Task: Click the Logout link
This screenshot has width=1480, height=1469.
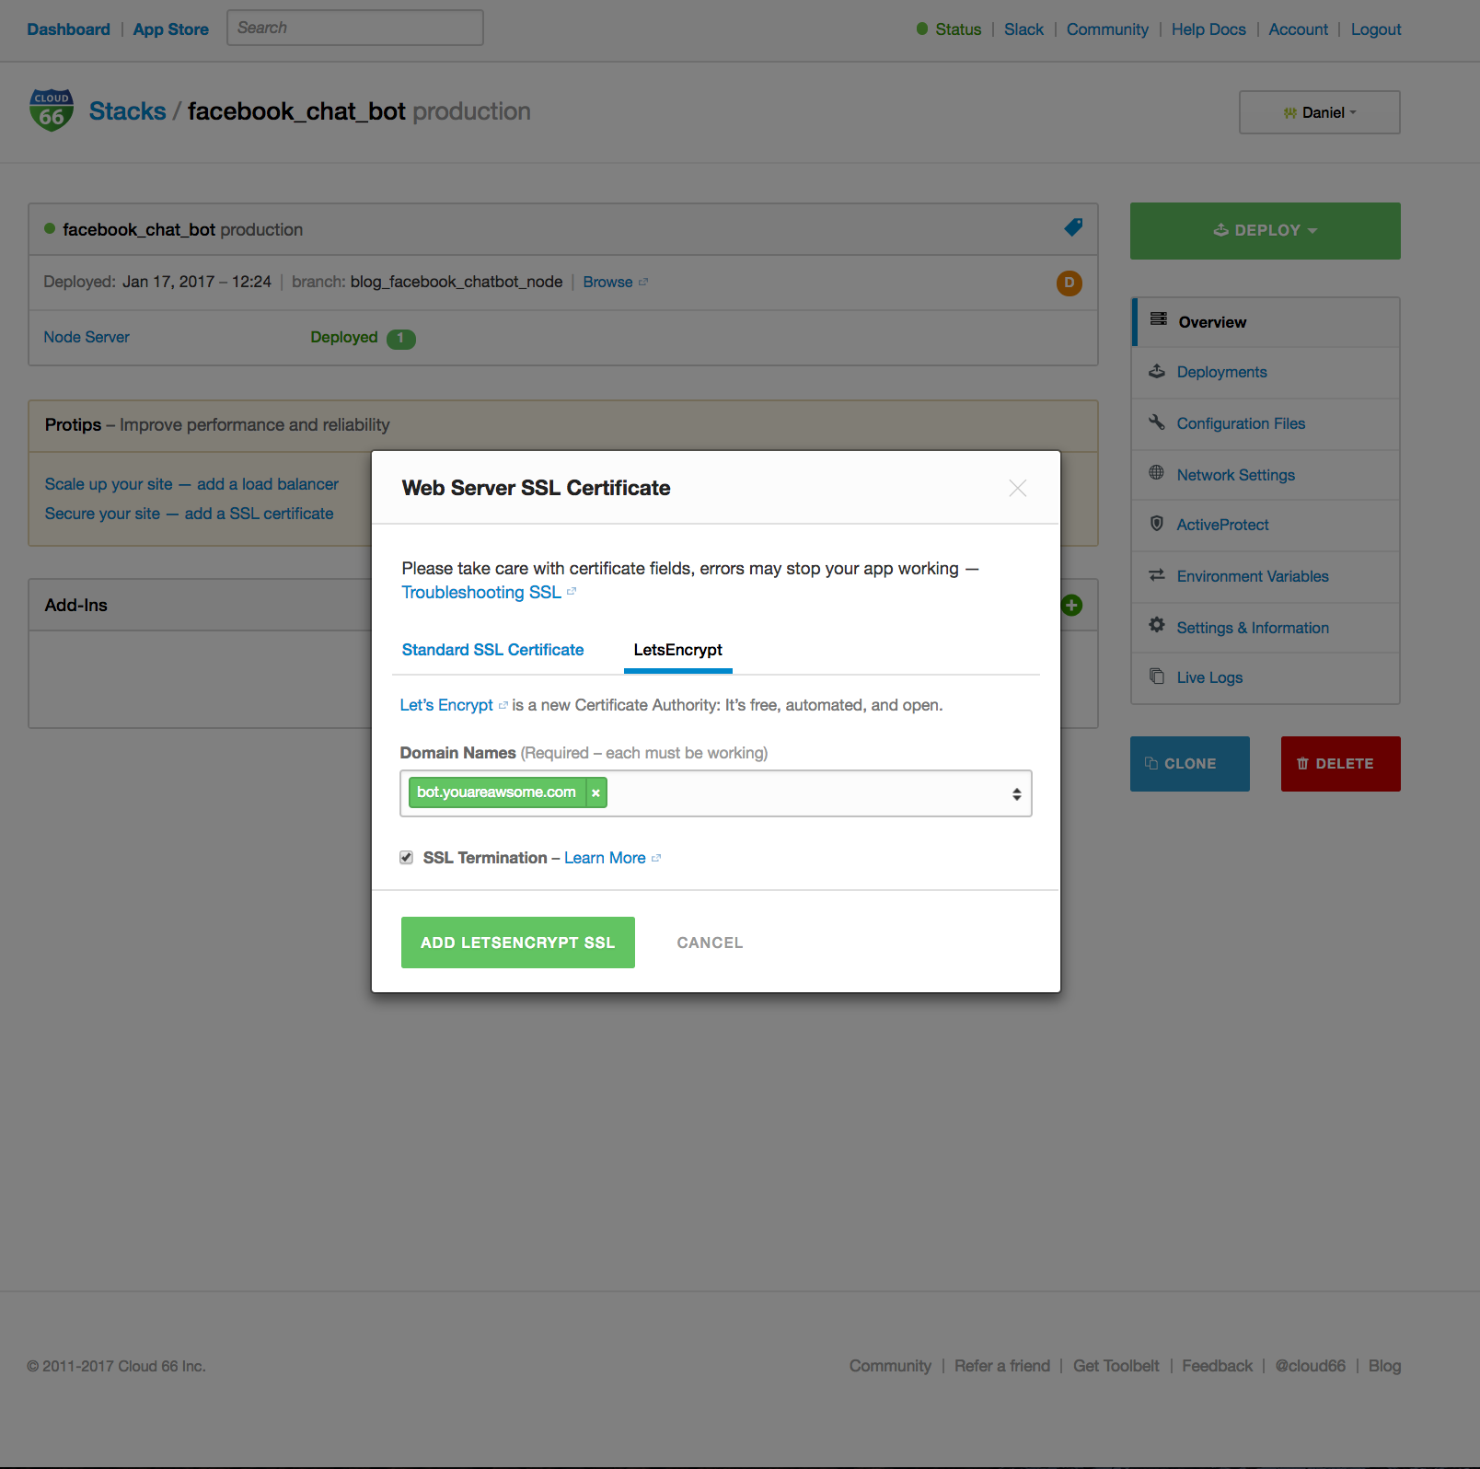Action: point(1376,29)
